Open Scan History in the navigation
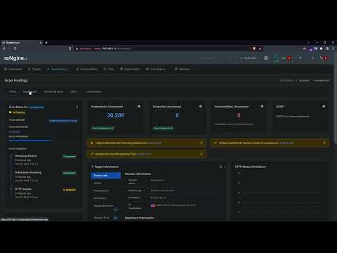 (57, 69)
